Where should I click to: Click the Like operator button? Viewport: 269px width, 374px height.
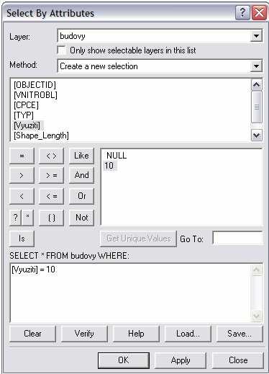pos(81,156)
